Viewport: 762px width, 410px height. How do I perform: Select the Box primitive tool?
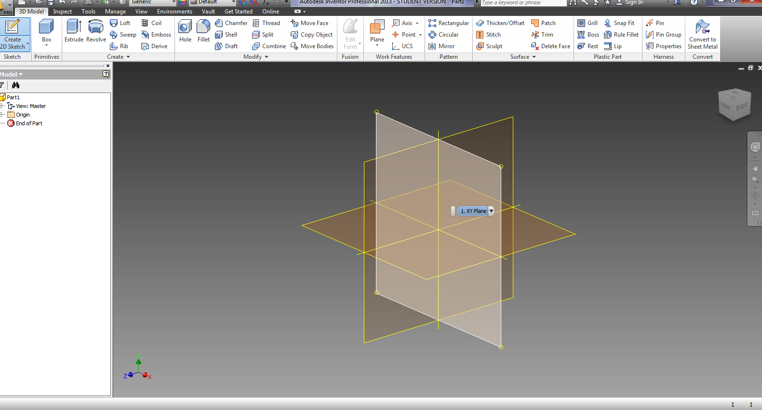(46, 33)
